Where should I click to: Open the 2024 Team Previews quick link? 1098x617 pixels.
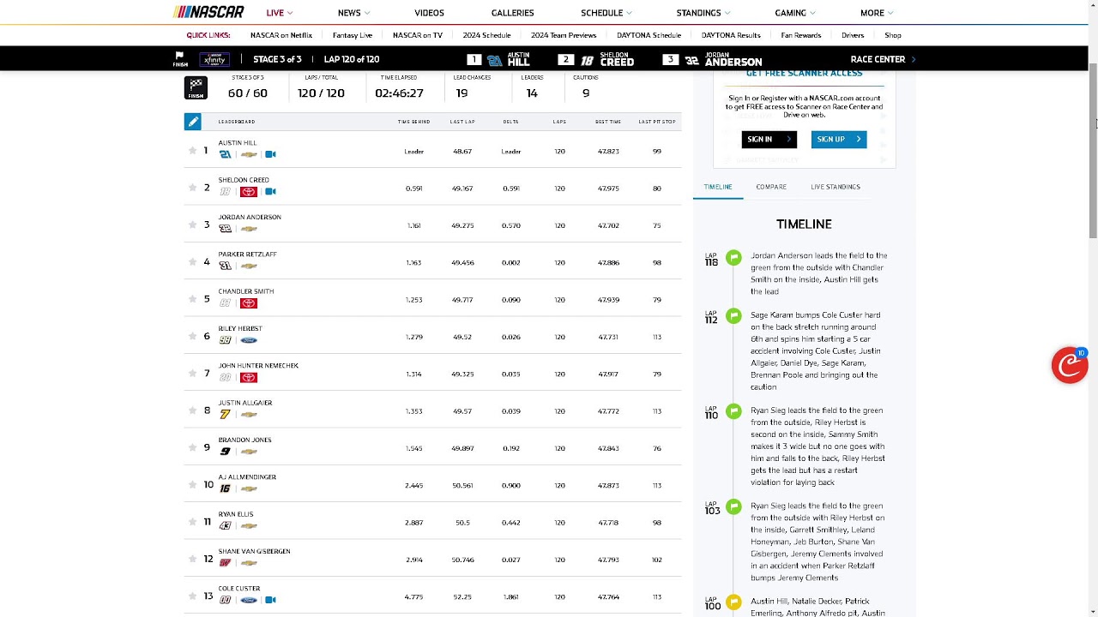[564, 35]
